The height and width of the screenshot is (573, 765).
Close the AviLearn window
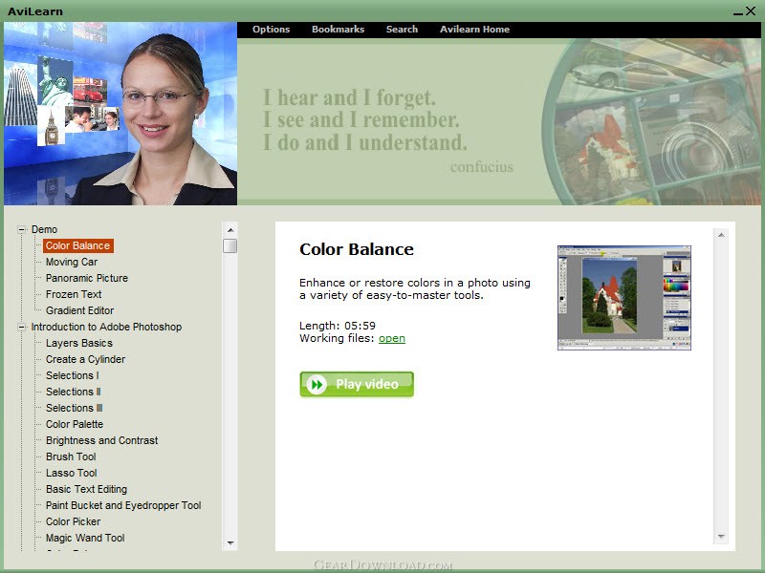751,11
